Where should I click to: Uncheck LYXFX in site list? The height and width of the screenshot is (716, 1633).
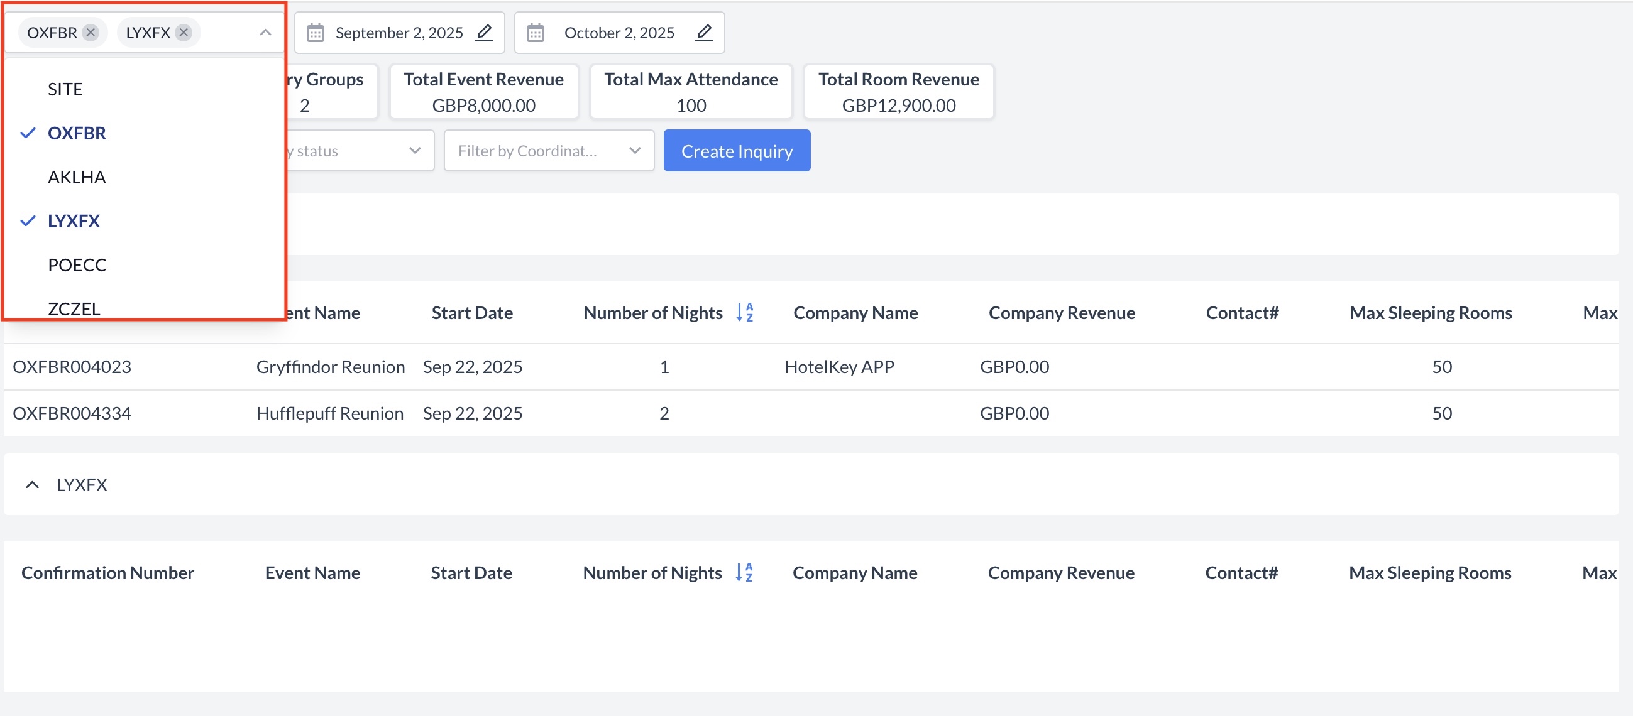(74, 221)
